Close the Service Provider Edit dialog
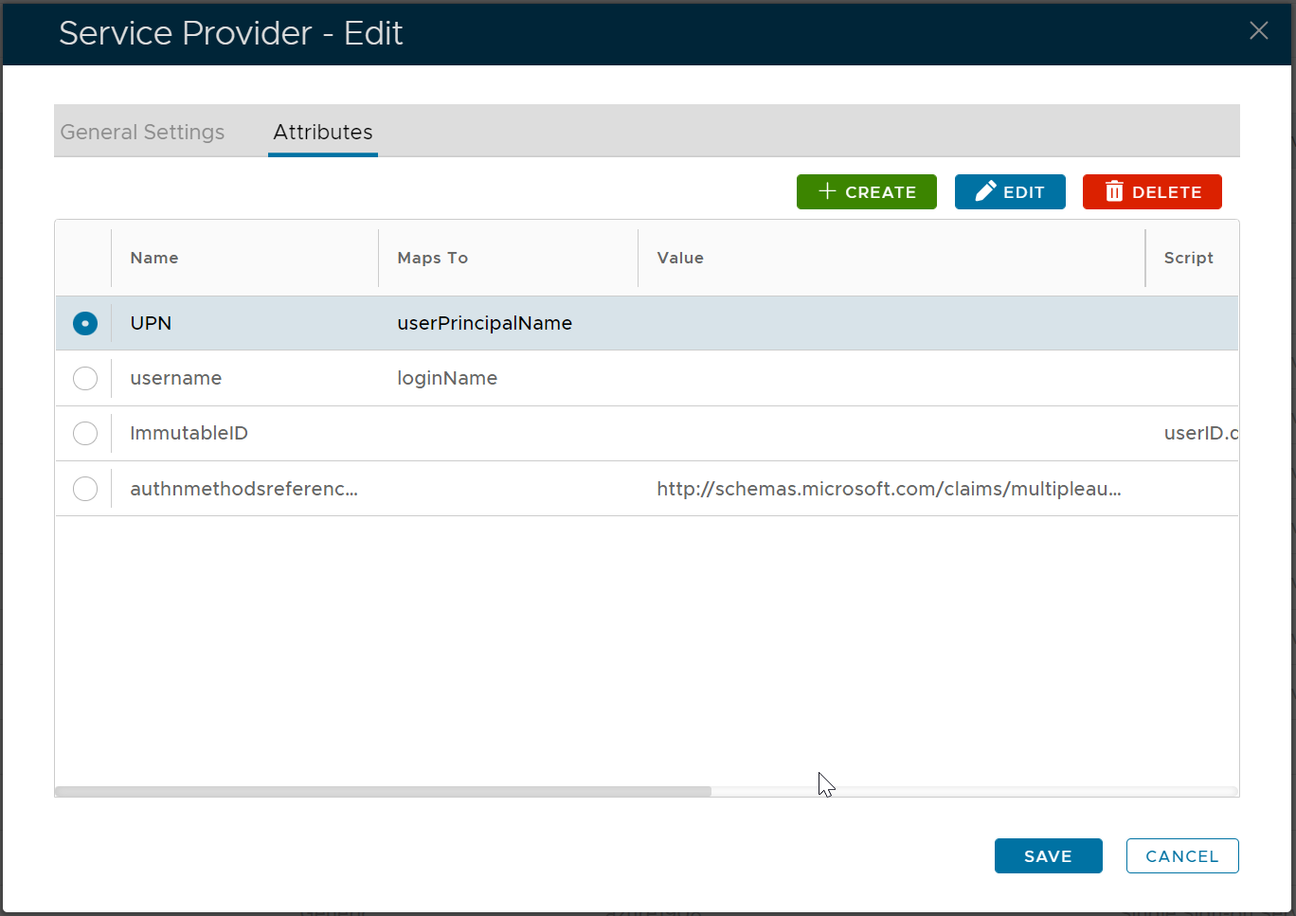The height and width of the screenshot is (916, 1296). point(1258,31)
